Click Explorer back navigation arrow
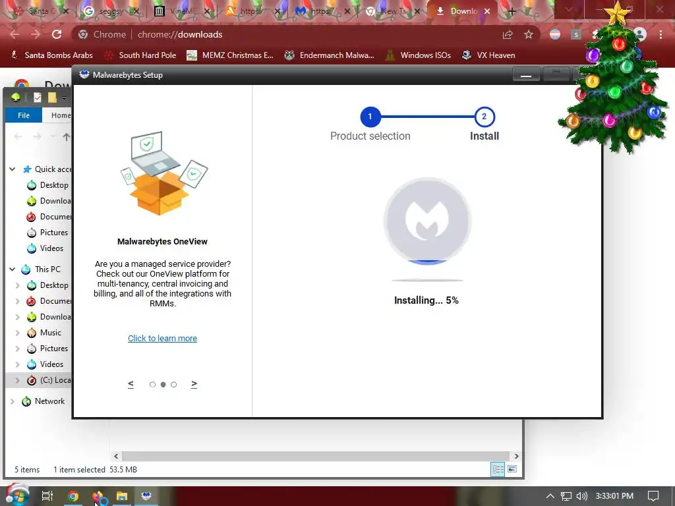 18,137
